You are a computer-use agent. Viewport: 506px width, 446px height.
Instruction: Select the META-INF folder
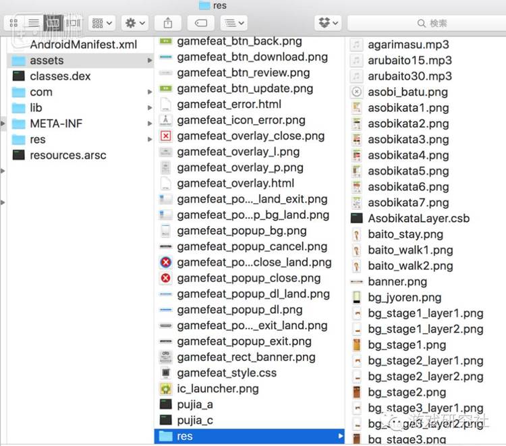pos(56,123)
